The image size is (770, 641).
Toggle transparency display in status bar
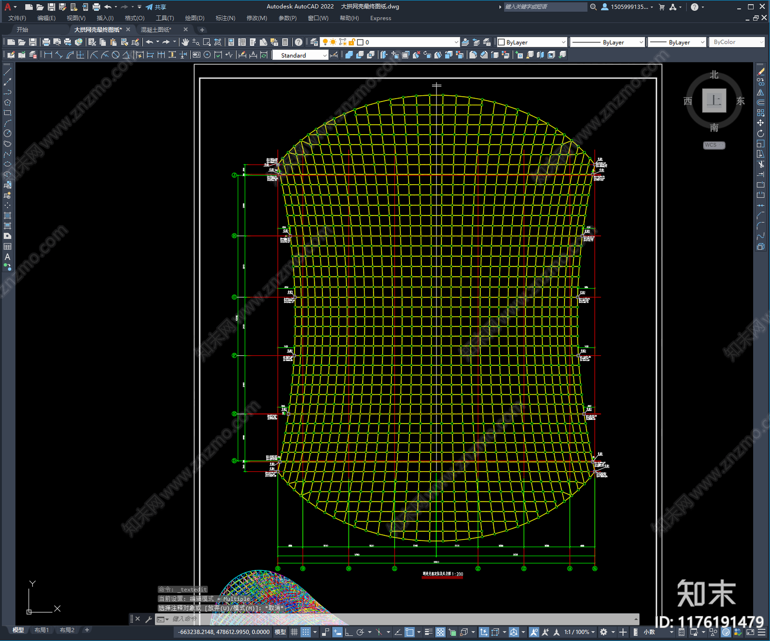(x=440, y=632)
